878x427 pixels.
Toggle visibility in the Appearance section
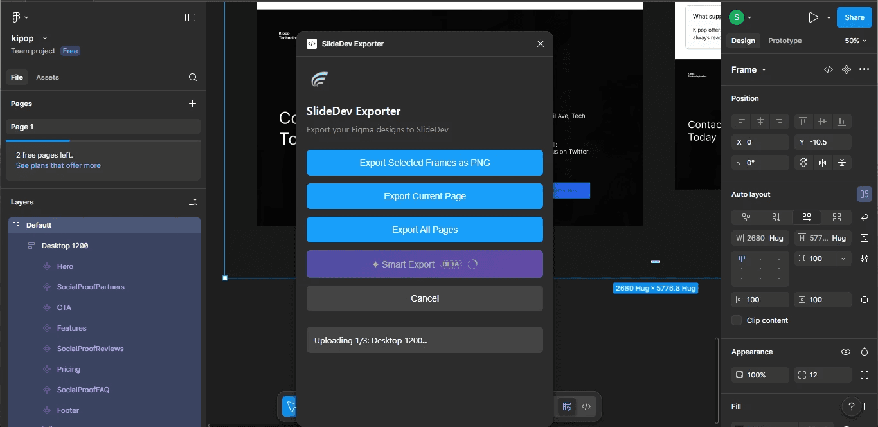click(846, 352)
